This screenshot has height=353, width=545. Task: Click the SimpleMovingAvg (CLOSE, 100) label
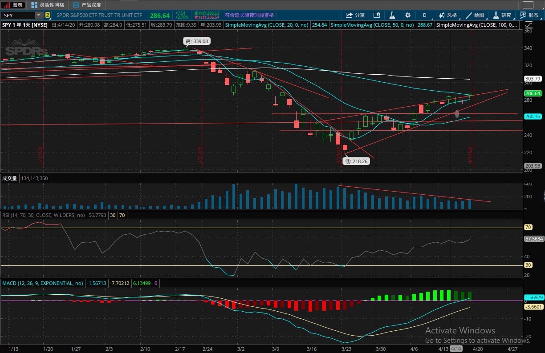(477, 25)
